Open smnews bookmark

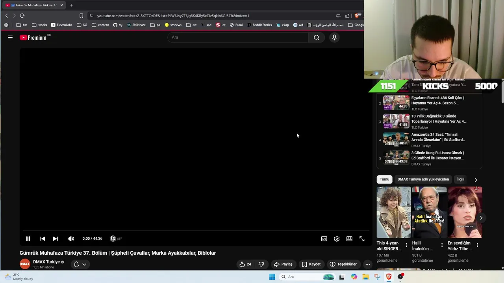tap(173, 25)
